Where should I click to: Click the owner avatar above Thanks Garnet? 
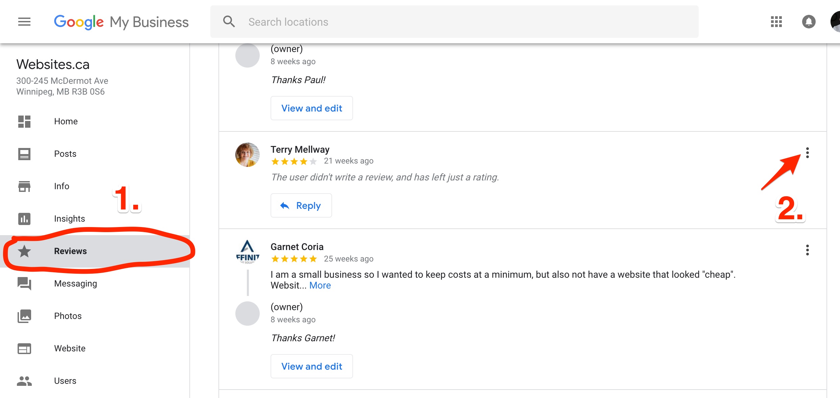pos(248,314)
